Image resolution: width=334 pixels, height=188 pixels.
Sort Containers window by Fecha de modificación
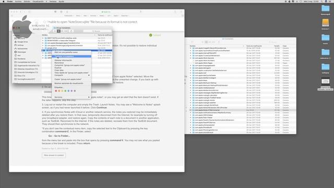(254, 46)
